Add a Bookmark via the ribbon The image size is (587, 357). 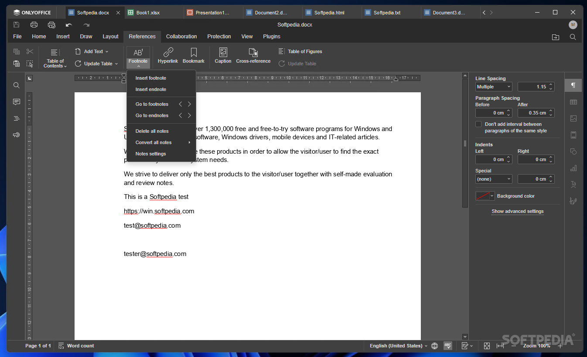194,56
